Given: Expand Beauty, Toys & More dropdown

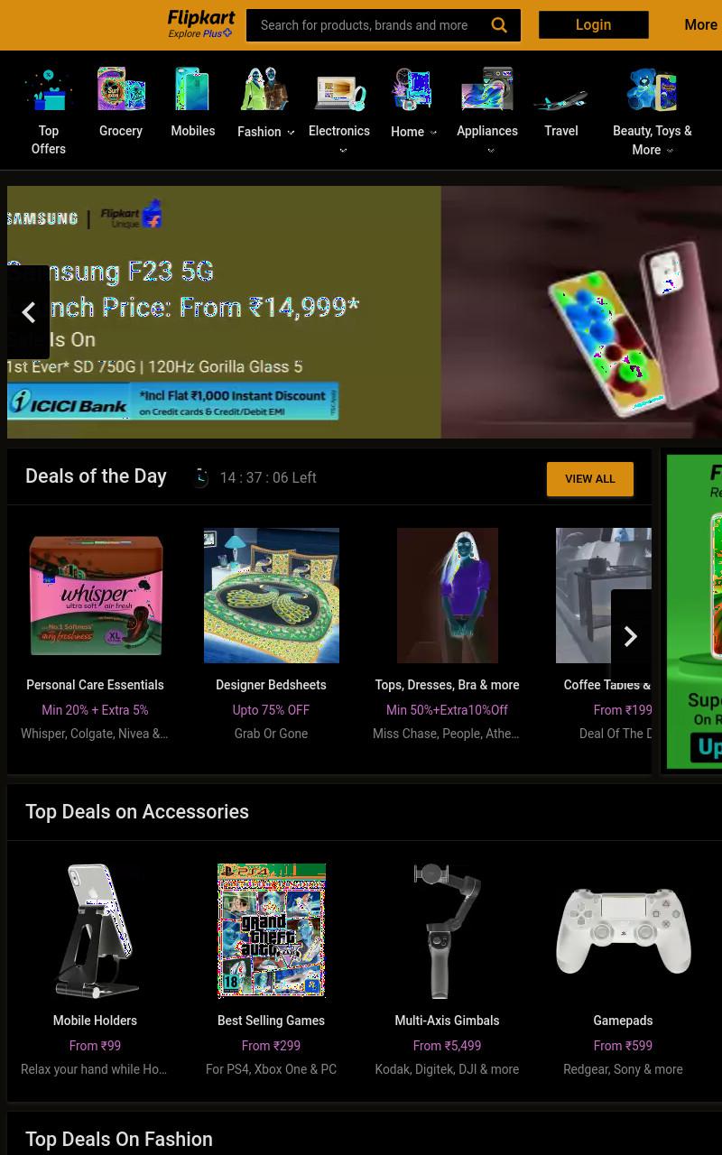Looking at the screenshot, I should [x=670, y=151].
